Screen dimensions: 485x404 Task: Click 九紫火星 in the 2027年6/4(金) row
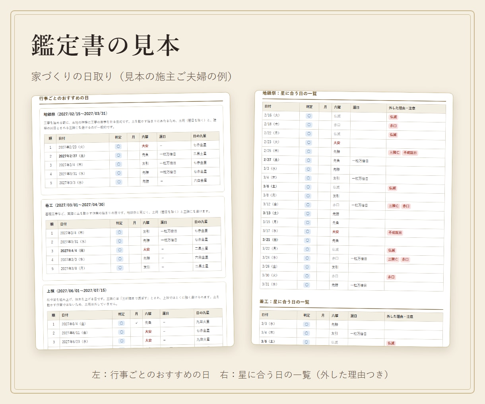[x=203, y=322]
